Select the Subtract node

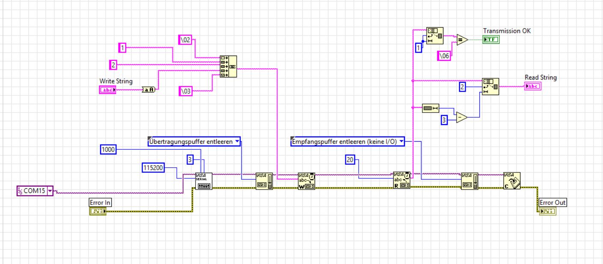462,117
